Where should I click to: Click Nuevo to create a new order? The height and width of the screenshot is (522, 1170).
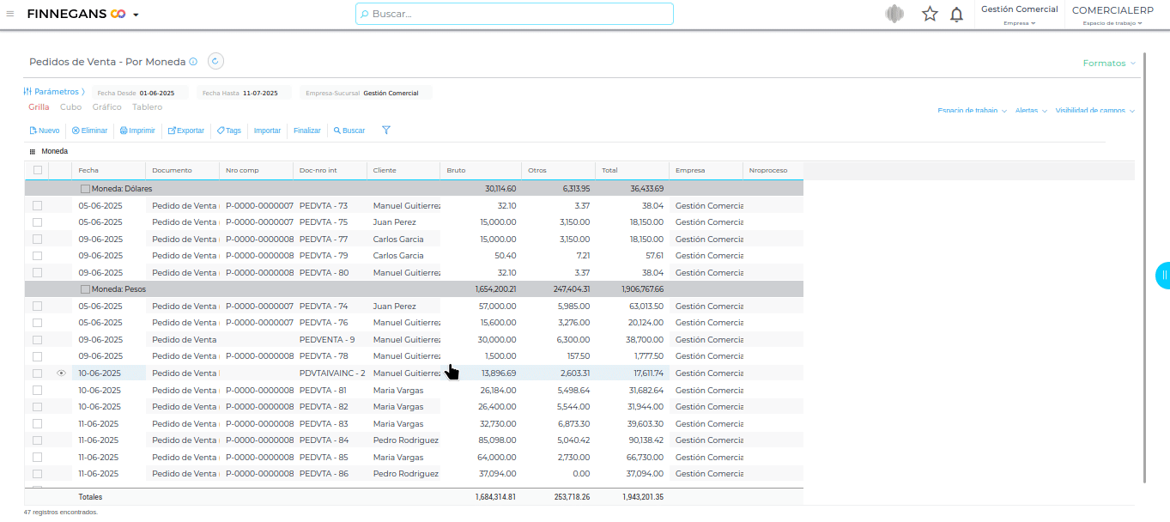[x=45, y=130]
